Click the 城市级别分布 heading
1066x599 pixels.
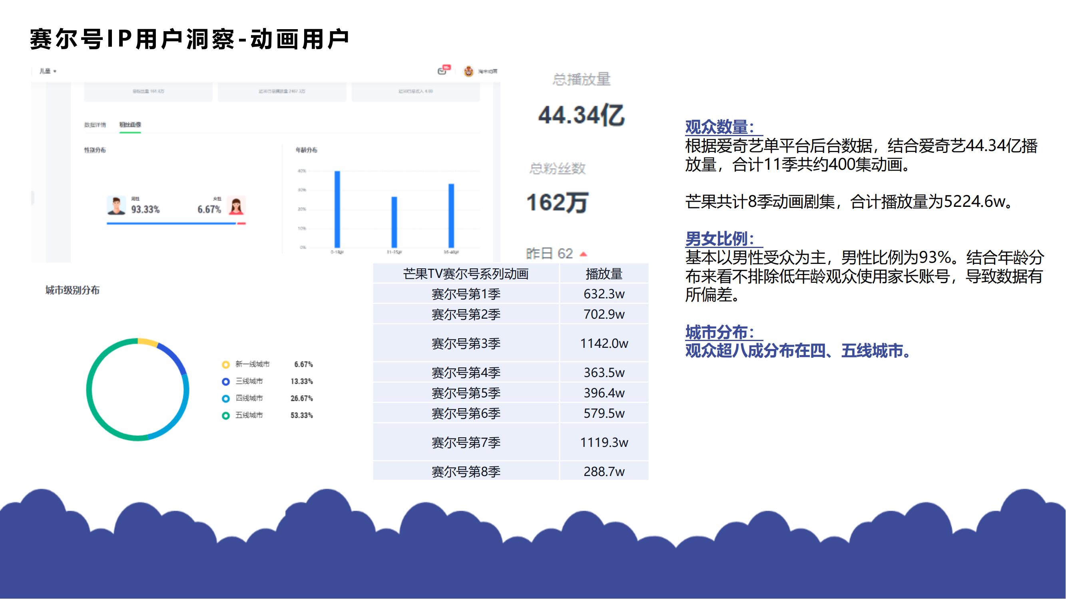point(72,290)
